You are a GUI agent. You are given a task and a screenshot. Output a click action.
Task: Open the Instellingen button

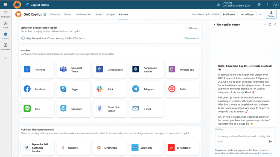(x=248, y=14)
